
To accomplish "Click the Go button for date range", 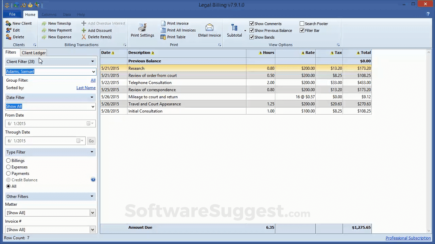I will coord(91,141).
